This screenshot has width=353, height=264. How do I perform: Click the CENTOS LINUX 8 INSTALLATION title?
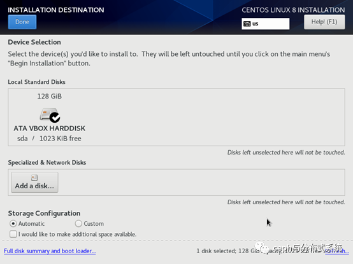pyautogui.click(x=293, y=10)
